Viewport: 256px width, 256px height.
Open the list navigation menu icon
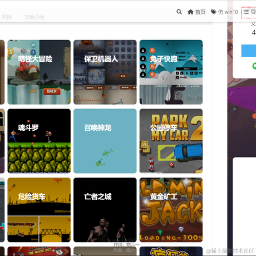[x=246, y=12]
